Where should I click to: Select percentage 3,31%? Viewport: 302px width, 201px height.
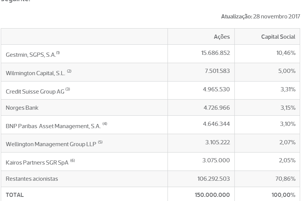tap(288, 89)
